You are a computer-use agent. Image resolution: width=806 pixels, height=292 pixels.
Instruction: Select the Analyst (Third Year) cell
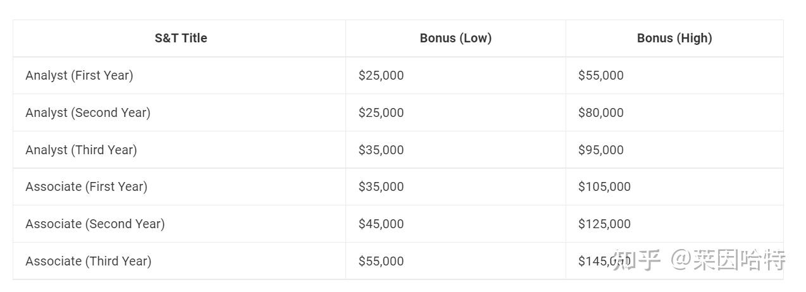point(81,150)
